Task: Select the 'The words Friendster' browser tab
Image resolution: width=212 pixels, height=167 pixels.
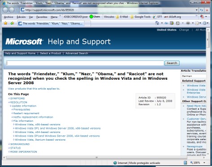Action: coord(51,24)
